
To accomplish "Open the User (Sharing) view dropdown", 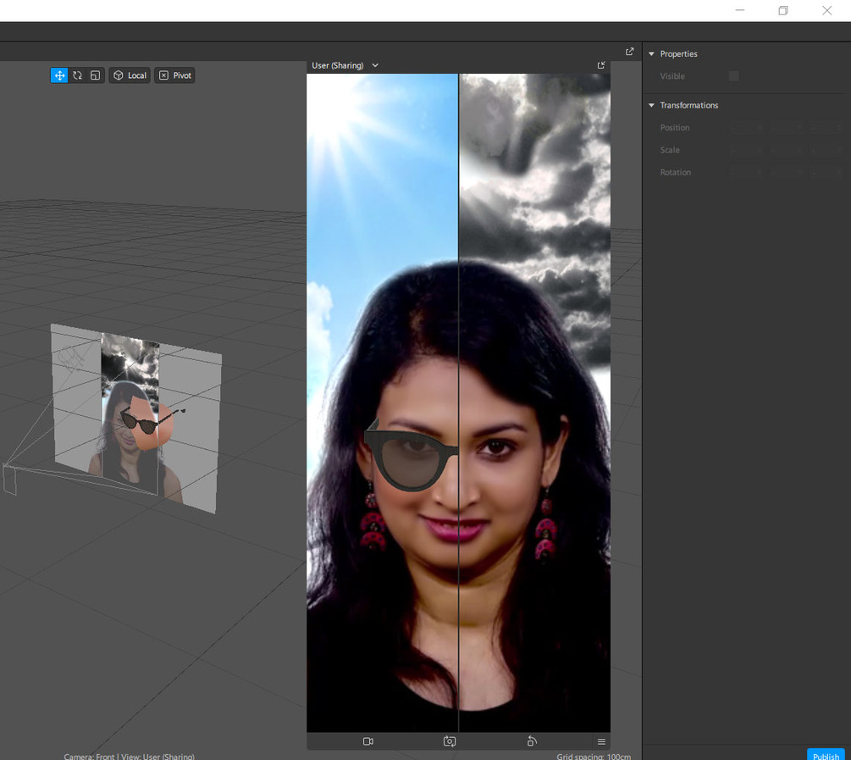I will 345,65.
